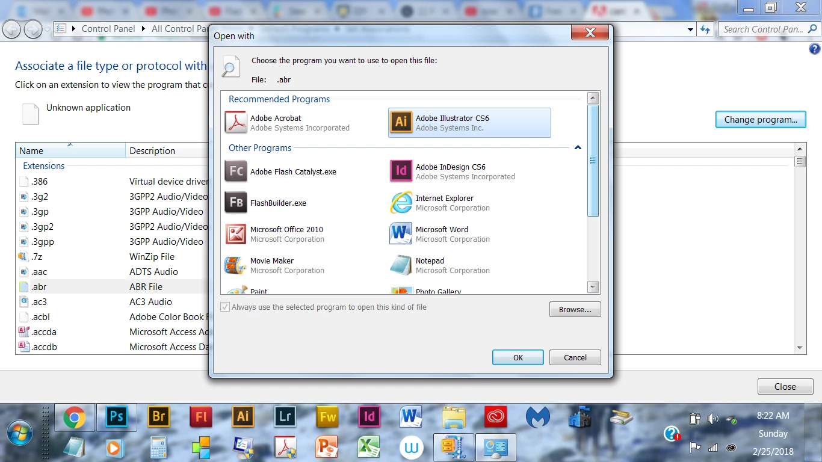This screenshot has width=822, height=462.
Task: Choose Adobe Flash Catalyst.exe from list
Action: click(306, 171)
